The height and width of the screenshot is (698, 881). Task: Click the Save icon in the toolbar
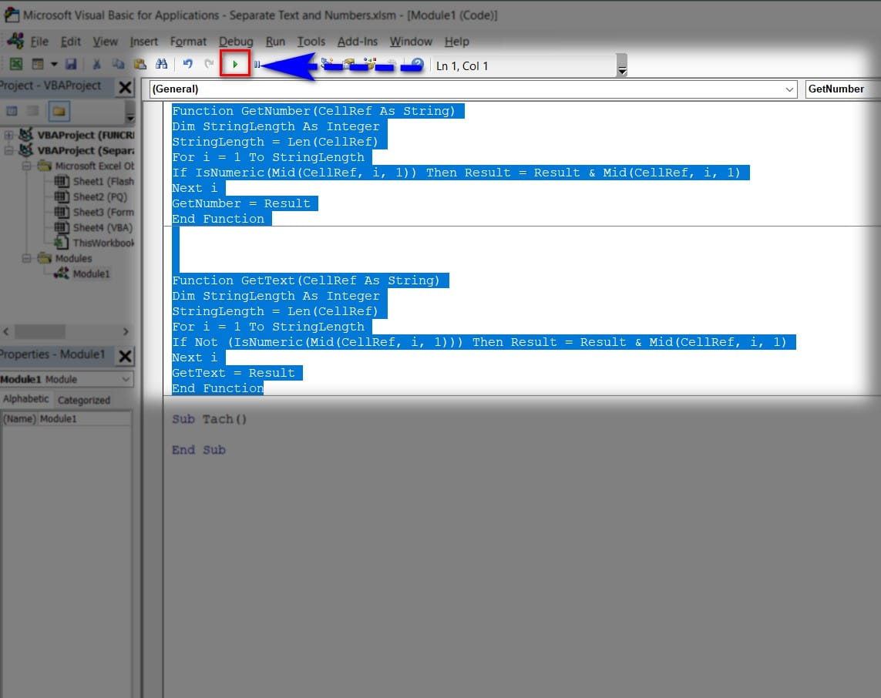click(x=72, y=63)
